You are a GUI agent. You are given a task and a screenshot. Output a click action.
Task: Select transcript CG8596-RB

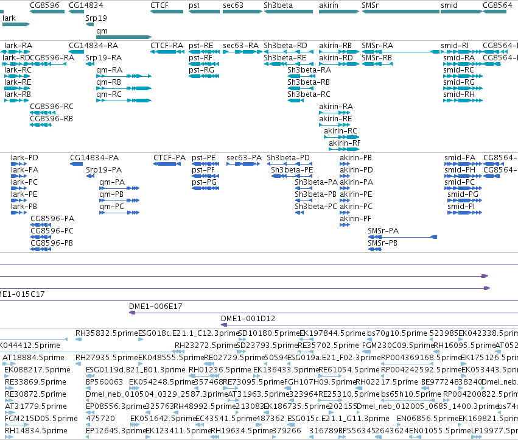(x=51, y=119)
